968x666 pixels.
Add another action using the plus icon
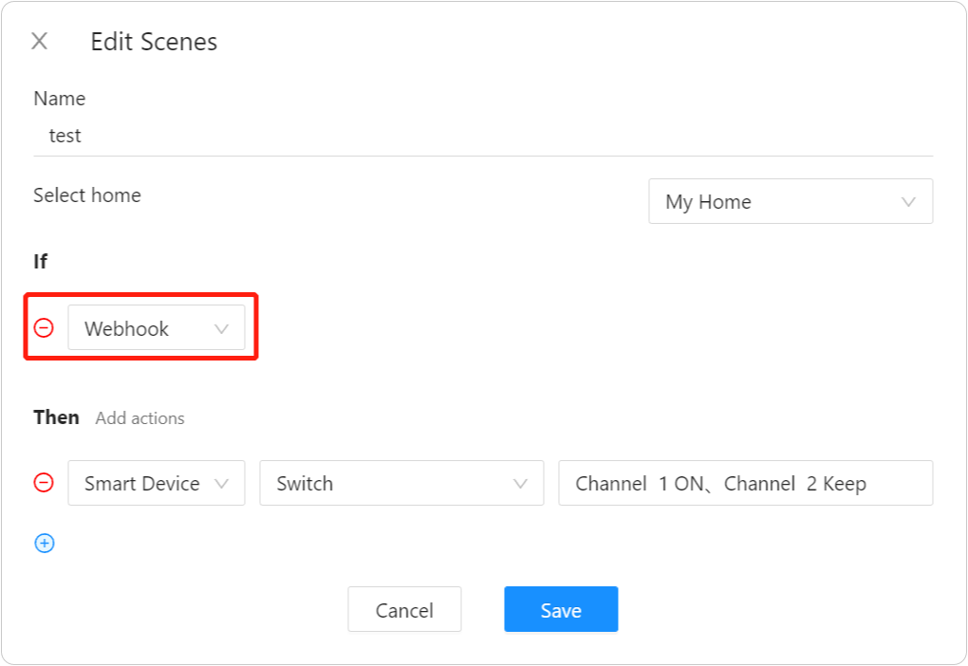(x=44, y=543)
